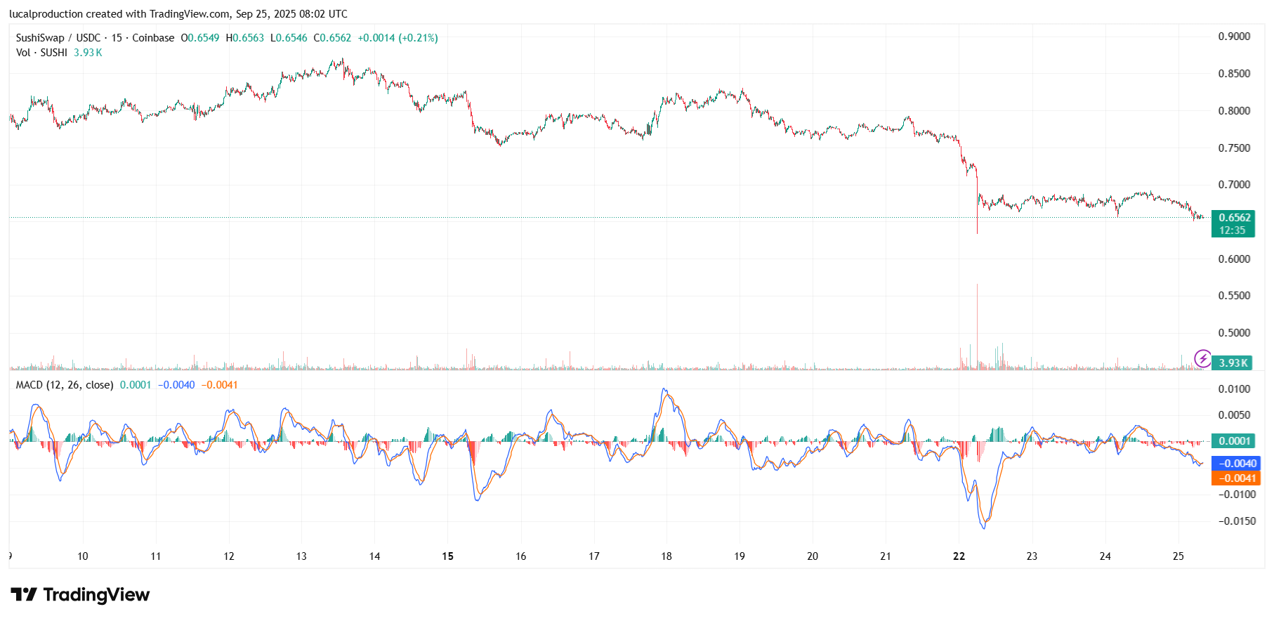
Task: Click date 24 on the time axis
Action: pyautogui.click(x=1105, y=556)
